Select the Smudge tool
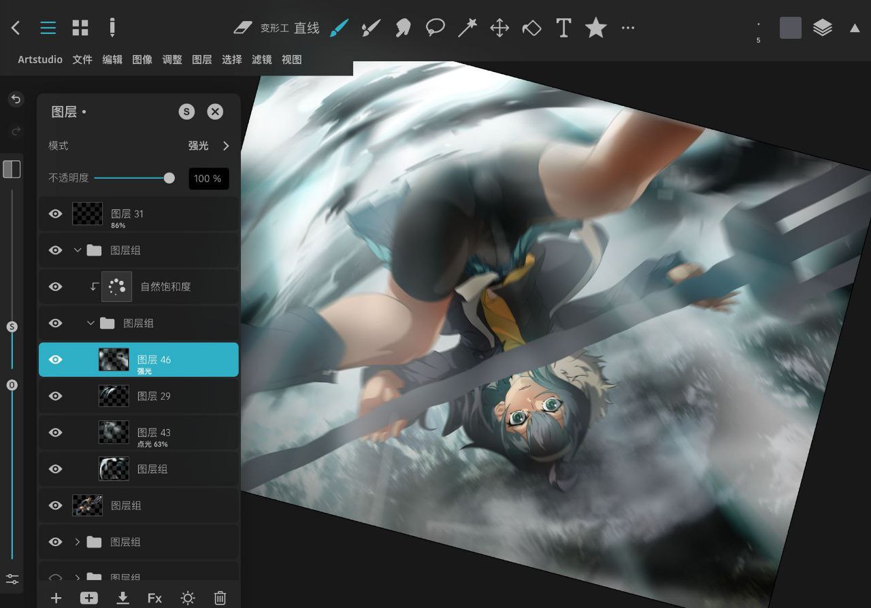Viewport: 871px width, 608px height. point(403,28)
